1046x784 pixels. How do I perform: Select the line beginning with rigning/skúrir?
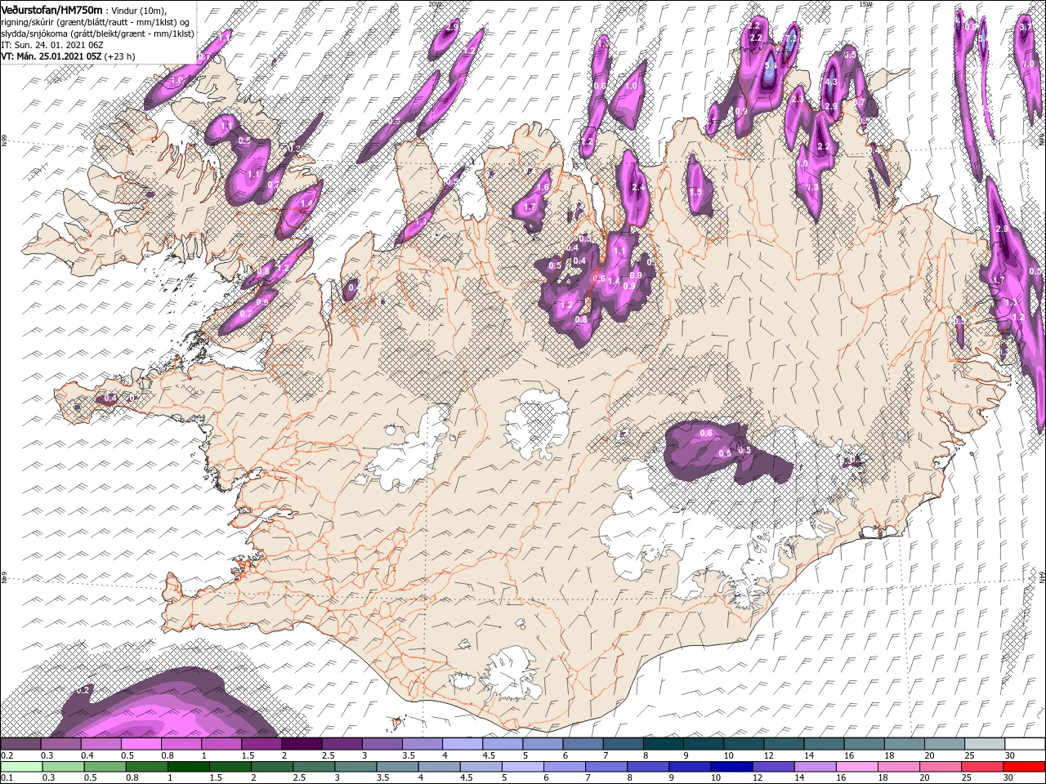tap(95, 22)
